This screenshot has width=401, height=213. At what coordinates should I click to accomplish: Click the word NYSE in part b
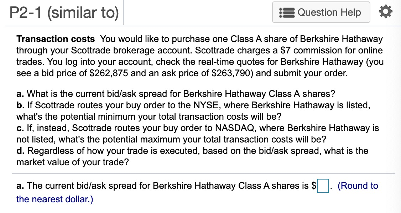[x=206, y=105]
